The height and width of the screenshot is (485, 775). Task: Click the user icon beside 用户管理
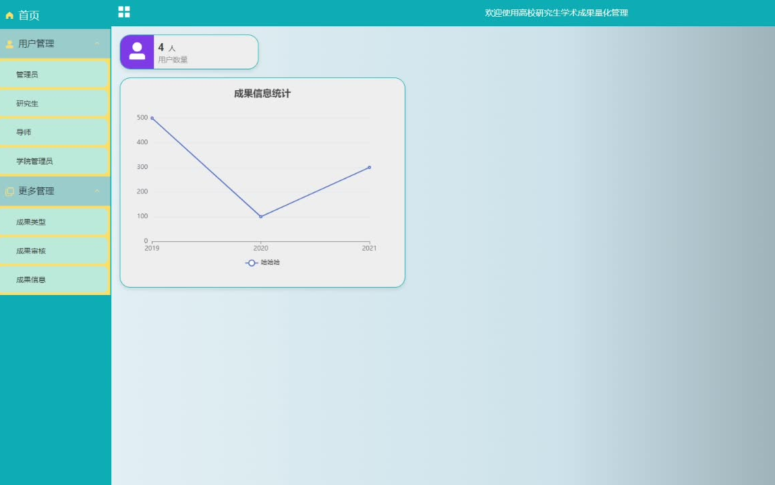[9, 44]
